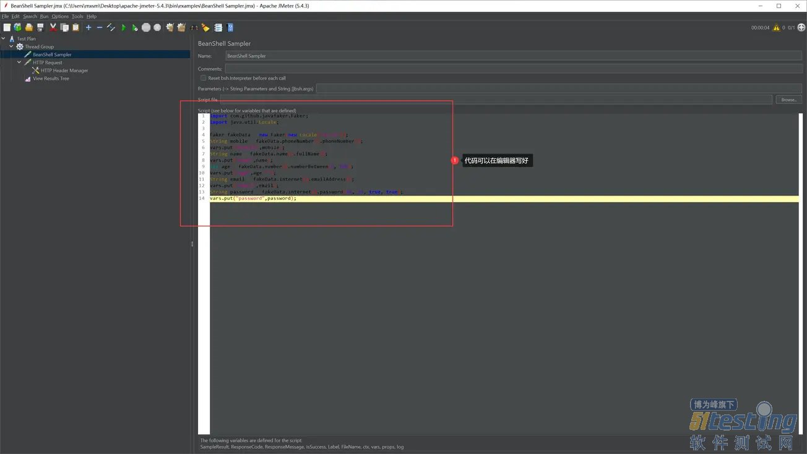Select Thread Group in the tree

(x=39, y=46)
